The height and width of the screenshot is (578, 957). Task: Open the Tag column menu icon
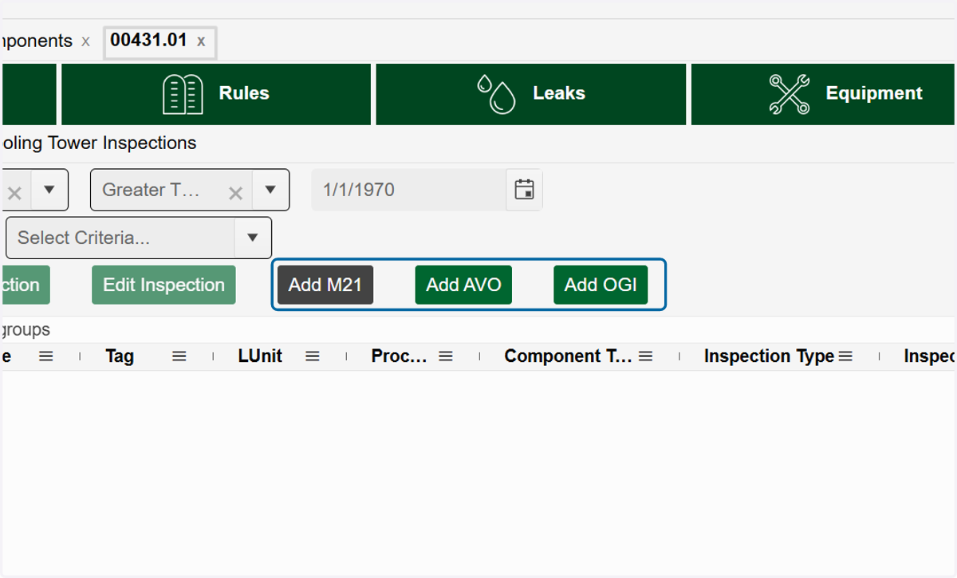(x=179, y=356)
